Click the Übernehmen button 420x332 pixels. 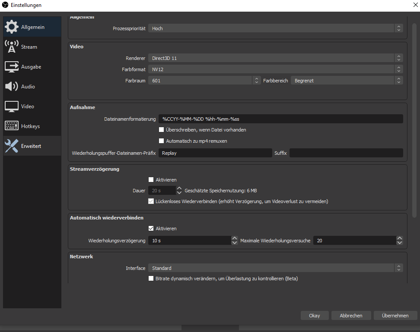coord(395,316)
